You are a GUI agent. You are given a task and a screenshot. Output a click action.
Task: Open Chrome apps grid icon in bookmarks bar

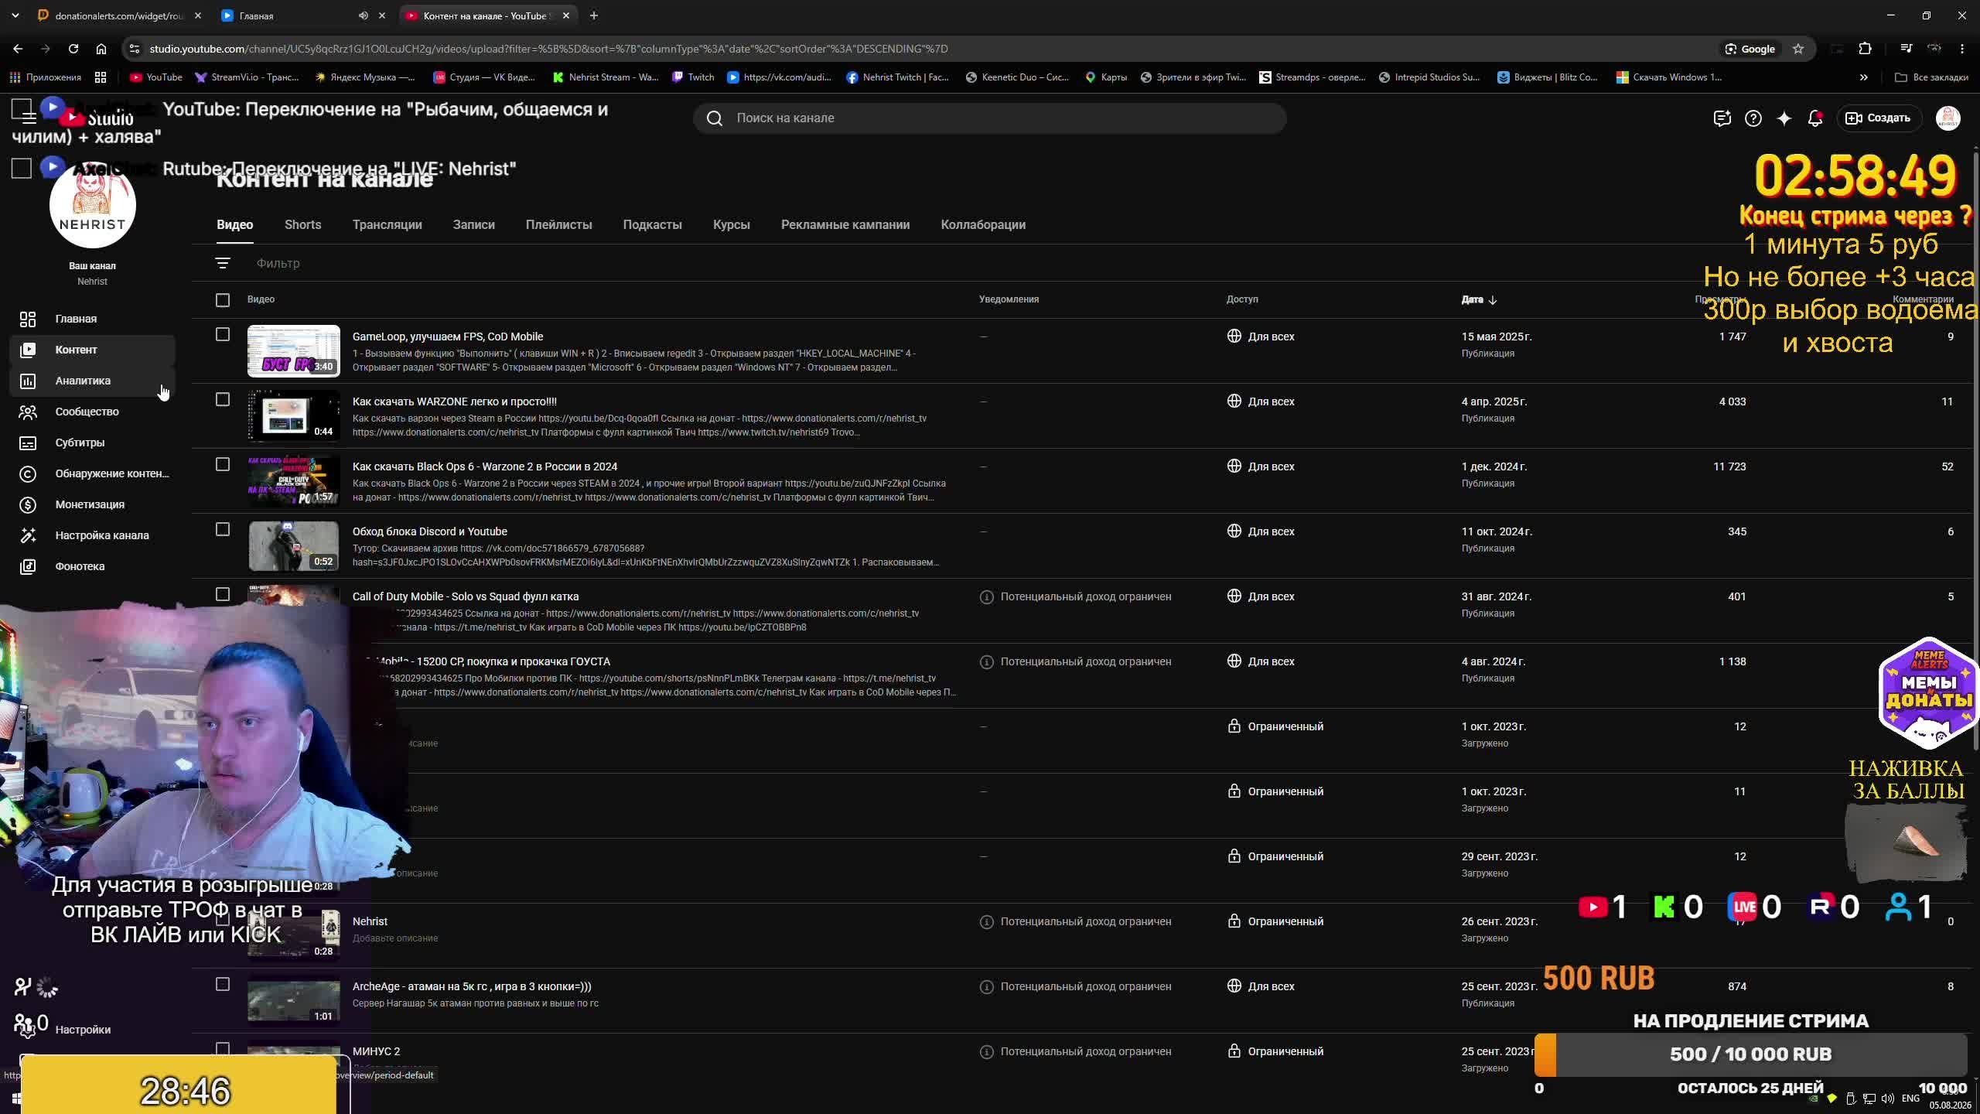click(x=101, y=77)
